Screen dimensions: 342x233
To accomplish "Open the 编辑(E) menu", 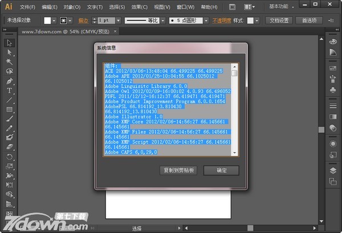I will tap(50, 7).
